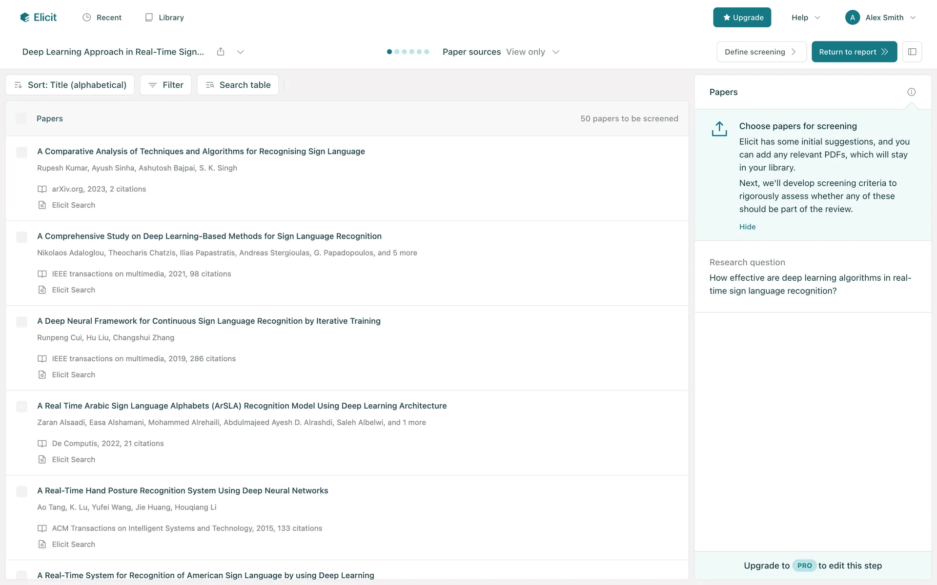Open Sort: Title (alphabetical) menu
This screenshot has width=937, height=585.
(70, 85)
